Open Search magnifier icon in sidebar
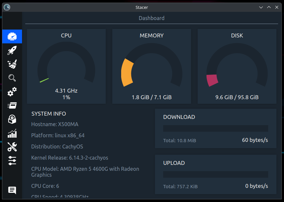This screenshot has width=284, height=202. pyautogui.click(x=12, y=78)
